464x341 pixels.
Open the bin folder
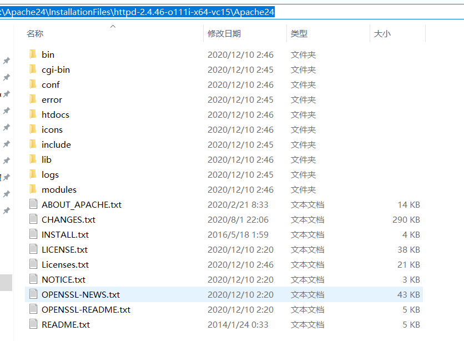[48, 54]
